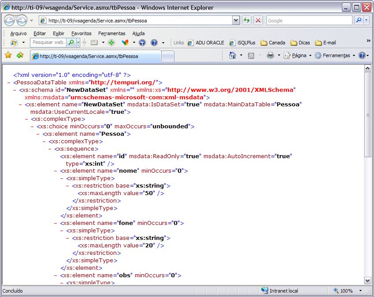Collapse the PessoaDataTable XML node

tap(8, 82)
